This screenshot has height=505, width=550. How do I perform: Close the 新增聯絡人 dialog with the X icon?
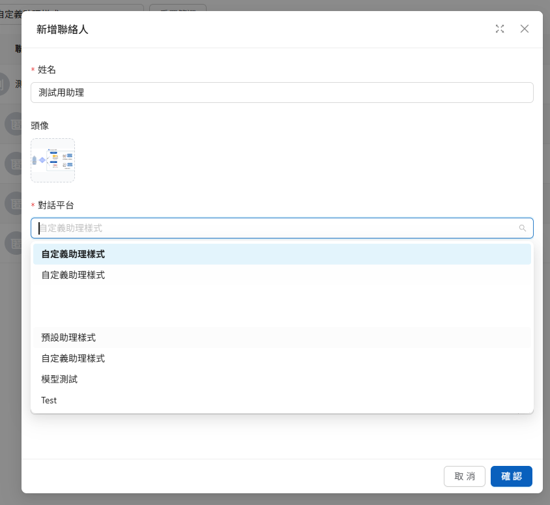coord(525,29)
